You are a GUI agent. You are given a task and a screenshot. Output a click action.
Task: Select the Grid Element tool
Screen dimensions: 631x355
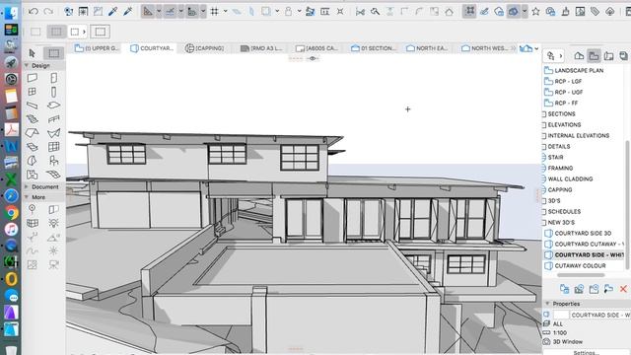(33, 209)
